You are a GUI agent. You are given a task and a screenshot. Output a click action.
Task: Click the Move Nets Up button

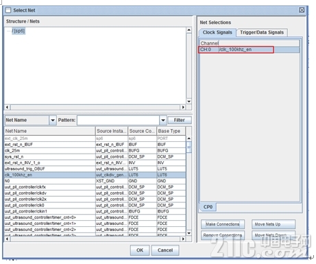(x=274, y=224)
